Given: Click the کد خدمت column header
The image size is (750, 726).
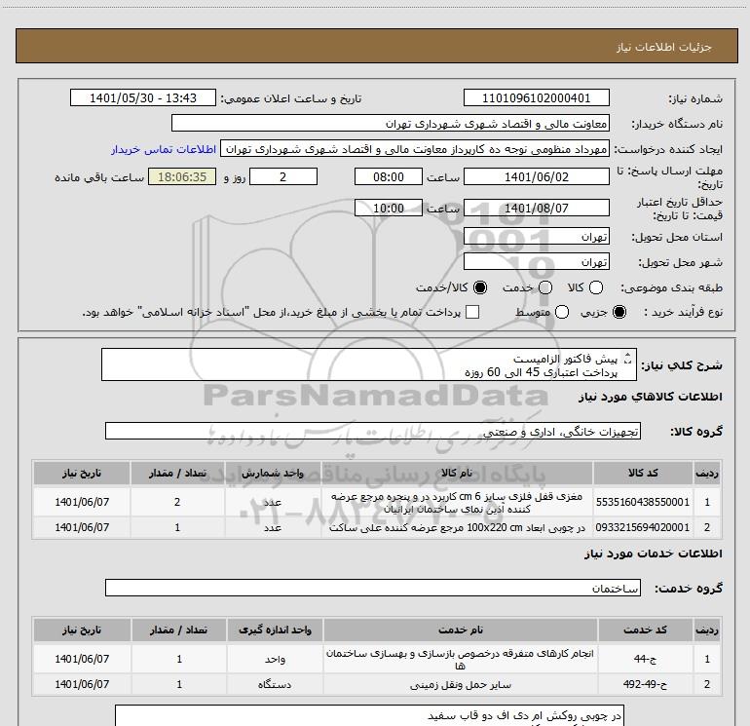Looking at the screenshot, I should [x=645, y=630].
